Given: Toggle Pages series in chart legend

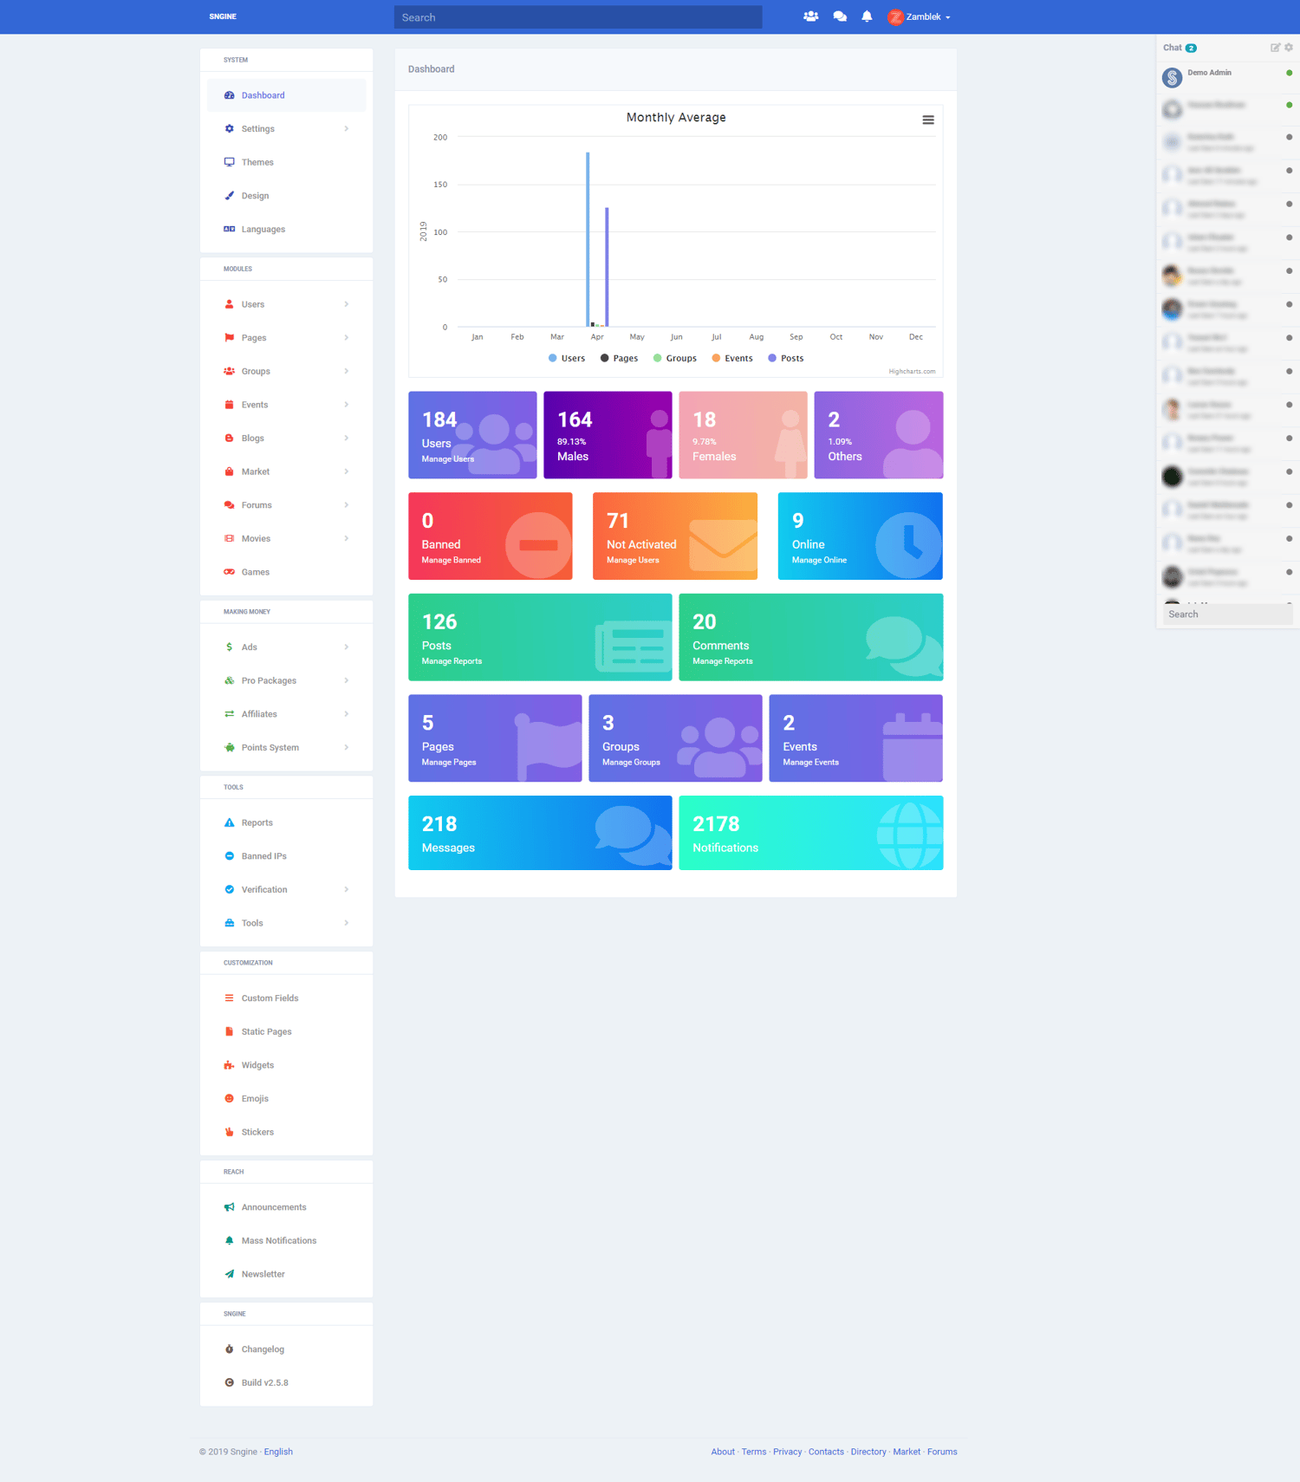Looking at the screenshot, I should [x=619, y=358].
